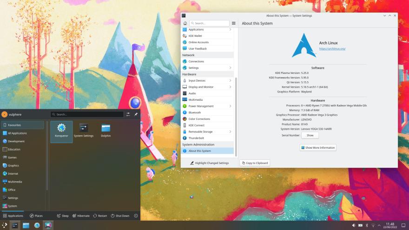Open Office category in launcher
Viewport: 409px width, 230px height.
[23, 190]
